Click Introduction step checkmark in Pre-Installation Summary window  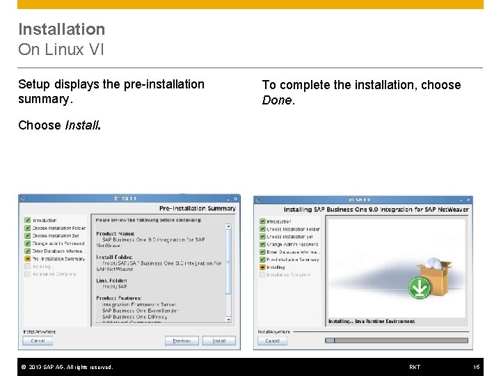pyautogui.click(x=27, y=220)
